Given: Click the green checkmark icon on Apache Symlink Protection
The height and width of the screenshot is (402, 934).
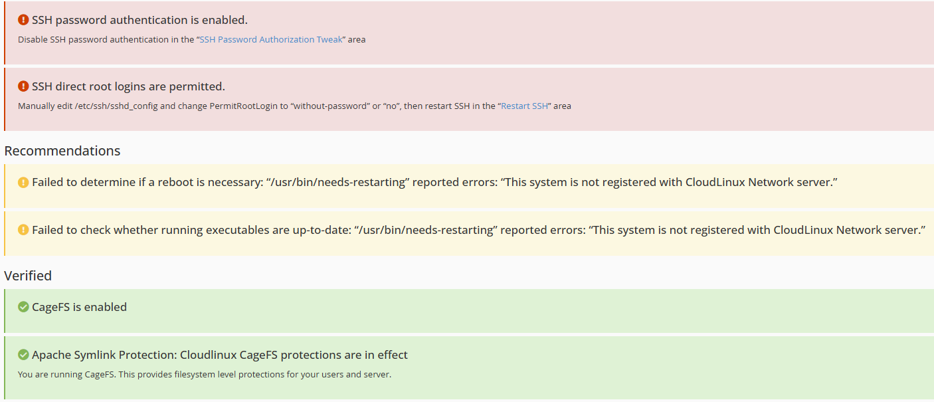Looking at the screenshot, I should click(23, 354).
